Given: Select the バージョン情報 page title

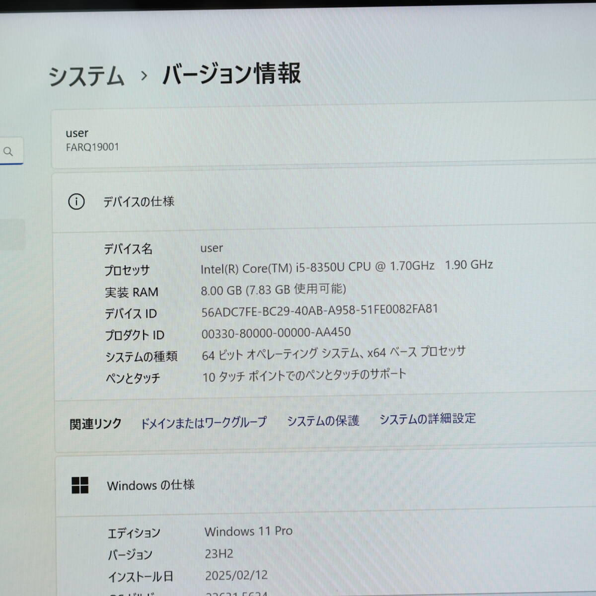Looking at the screenshot, I should point(231,74).
